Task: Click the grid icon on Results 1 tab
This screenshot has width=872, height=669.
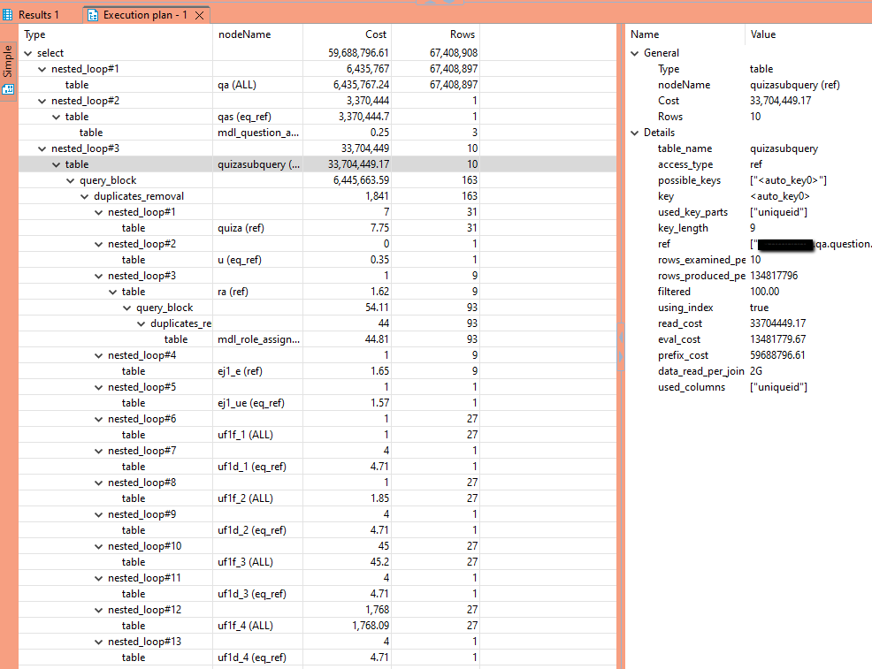Action: pyautogui.click(x=8, y=14)
